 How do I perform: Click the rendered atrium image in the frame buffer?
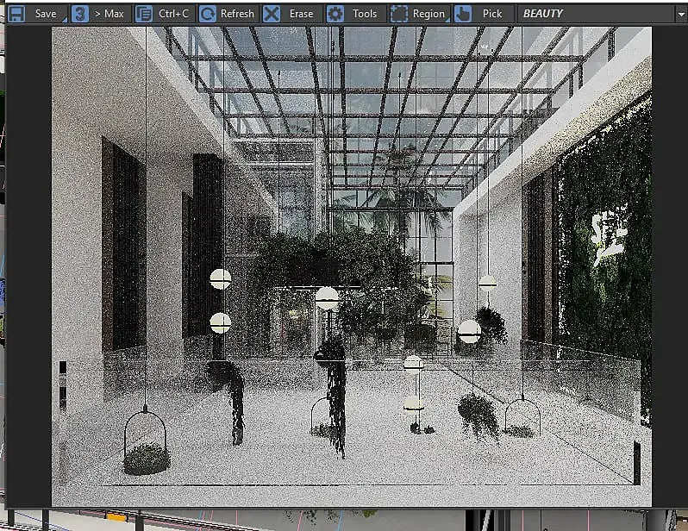(352, 266)
